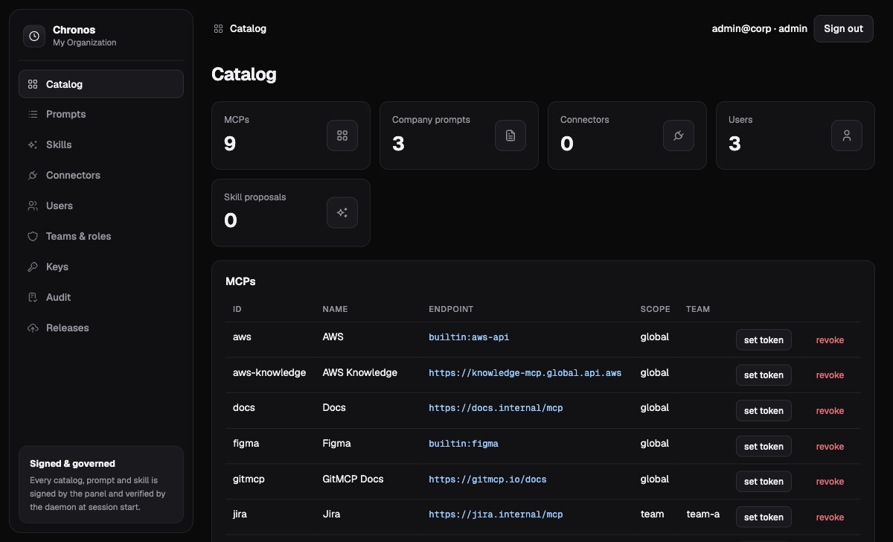
Task: Click the Users card person icon
Action: point(847,135)
